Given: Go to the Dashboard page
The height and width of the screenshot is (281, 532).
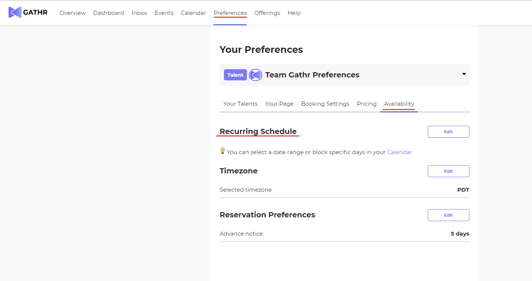Looking at the screenshot, I should point(108,13).
